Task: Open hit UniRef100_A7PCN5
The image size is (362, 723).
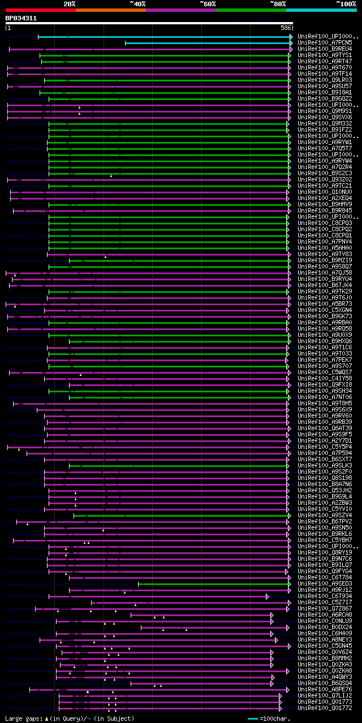Action: pyautogui.click(x=325, y=42)
